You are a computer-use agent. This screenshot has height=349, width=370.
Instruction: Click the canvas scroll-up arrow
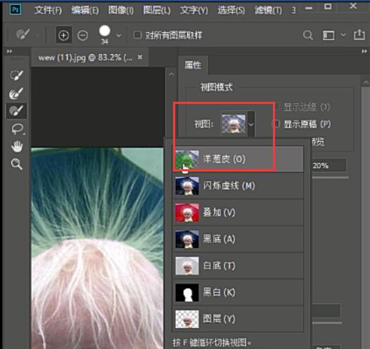click(172, 74)
